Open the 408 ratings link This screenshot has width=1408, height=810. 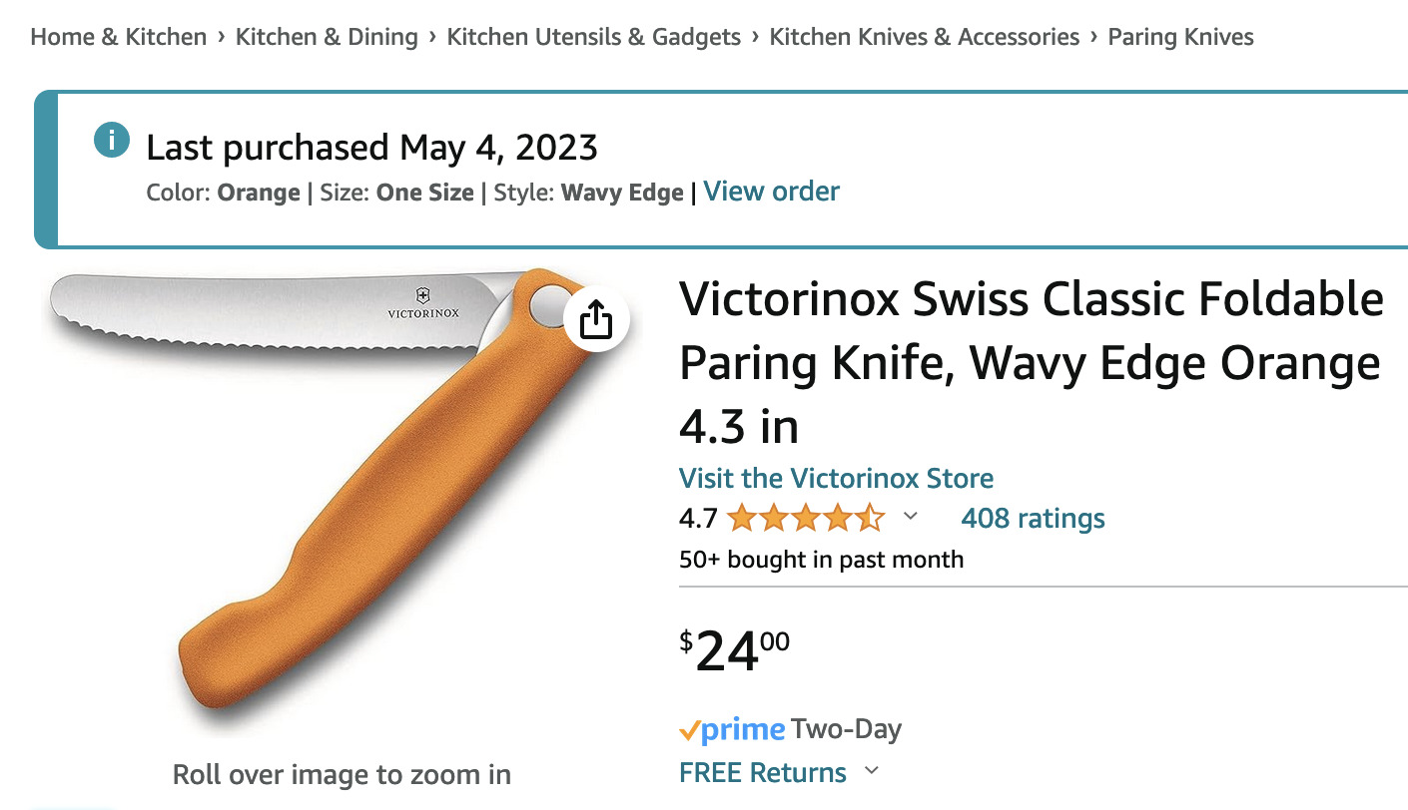click(1033, 519)
